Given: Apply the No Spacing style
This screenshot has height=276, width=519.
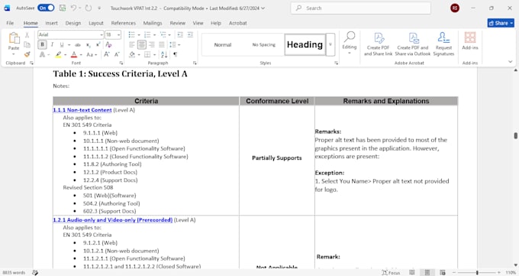Looking at the screenshot, I should pos(263,44).
